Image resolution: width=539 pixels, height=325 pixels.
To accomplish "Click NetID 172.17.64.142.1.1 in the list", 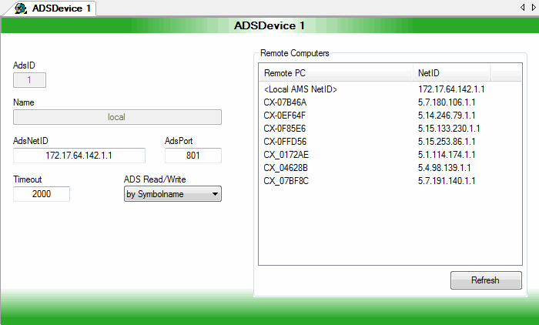I will [x=451, y=89].
